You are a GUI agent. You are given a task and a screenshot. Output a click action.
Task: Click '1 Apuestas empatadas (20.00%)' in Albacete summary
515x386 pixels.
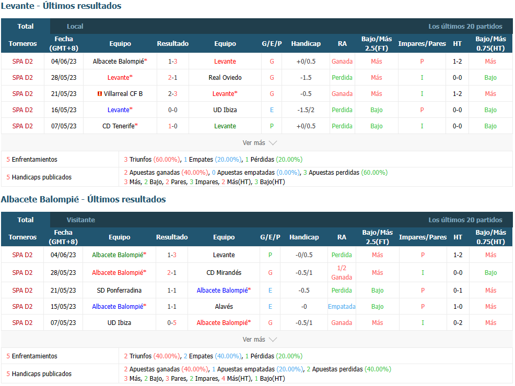coord(257,369)
